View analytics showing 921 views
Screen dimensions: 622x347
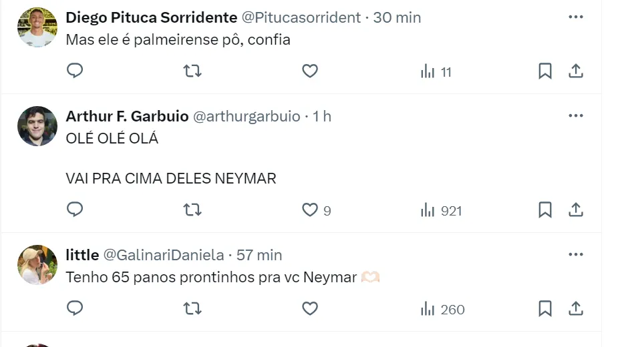tap(442, 211)
